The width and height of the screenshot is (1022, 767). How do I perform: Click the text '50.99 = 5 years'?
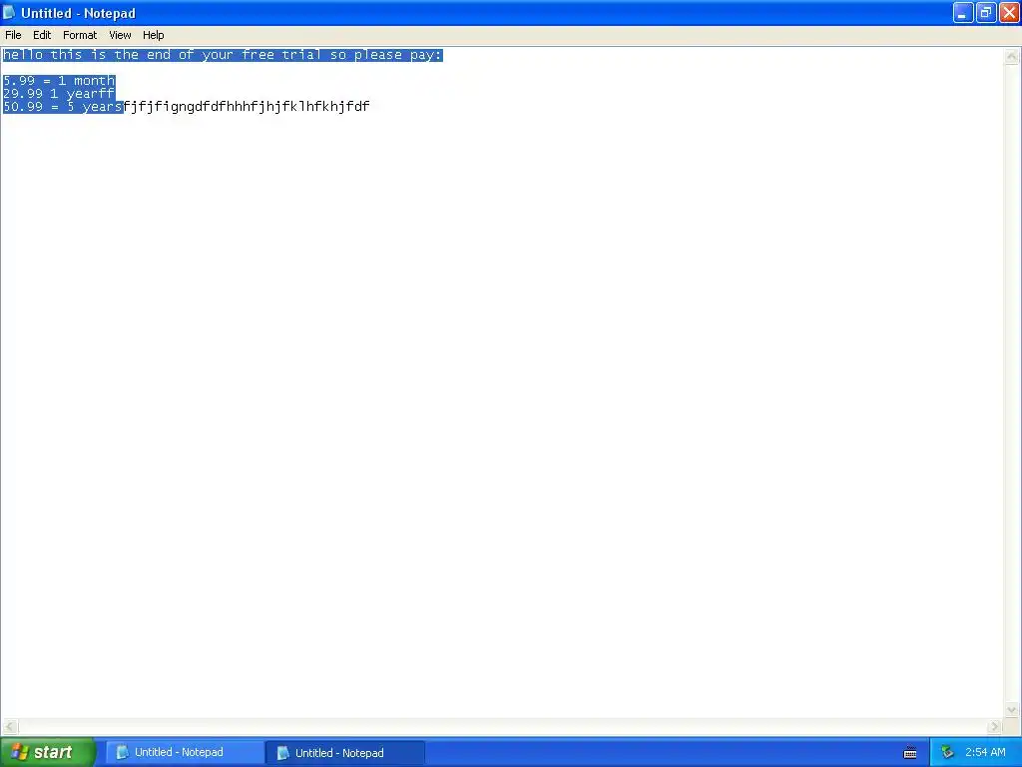[x=63, y=107]
